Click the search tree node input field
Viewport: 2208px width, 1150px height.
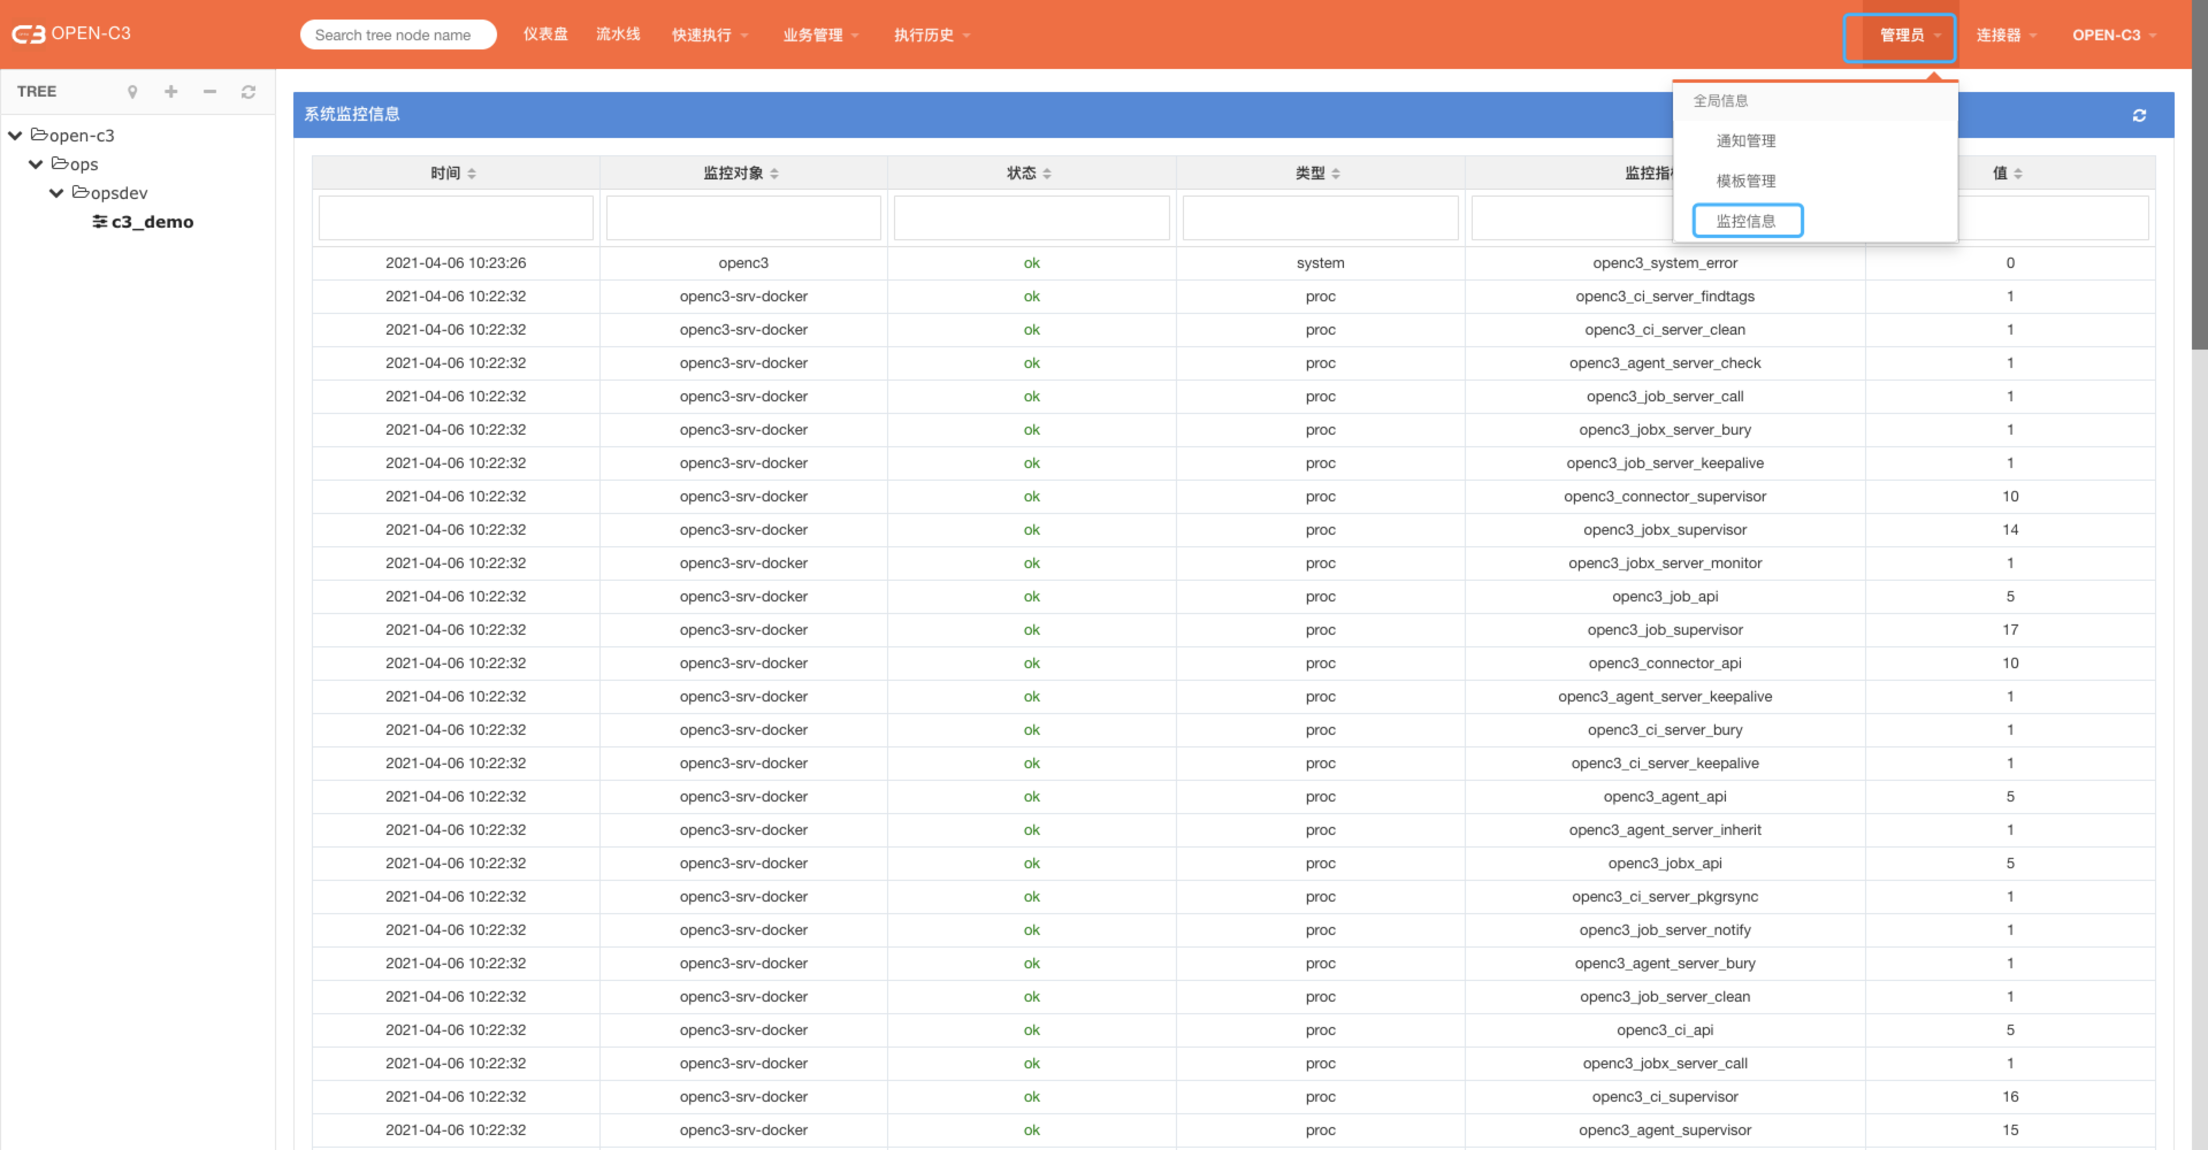(x=400, y=32)
